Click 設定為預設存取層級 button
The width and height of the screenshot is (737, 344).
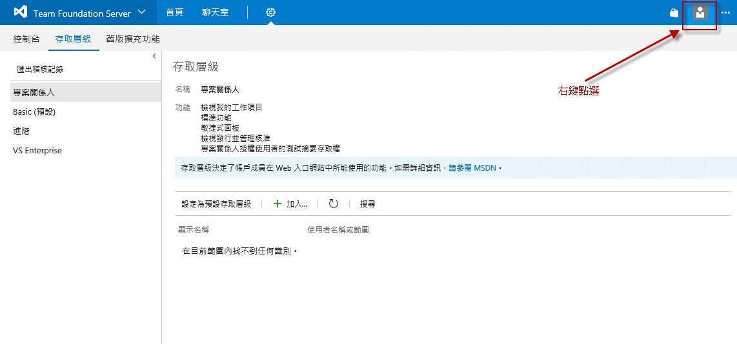tap(216, 204)
